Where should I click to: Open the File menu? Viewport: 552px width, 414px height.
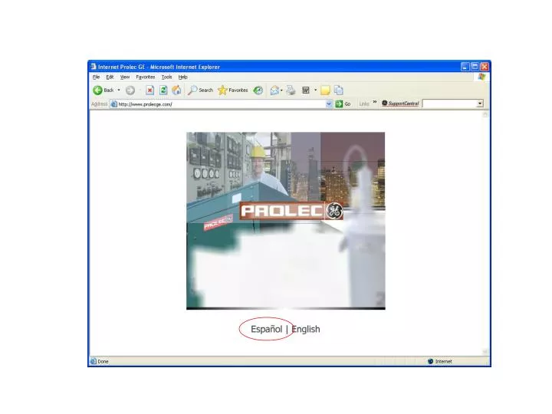96,77
